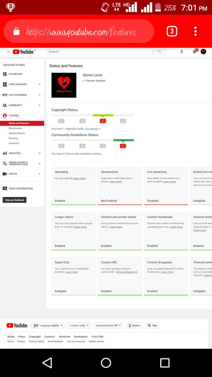The height and width of the screenshot is (377, 212).
Task: Open Copyright footer link
Action: pyautogui.click(x=35, y=336)
